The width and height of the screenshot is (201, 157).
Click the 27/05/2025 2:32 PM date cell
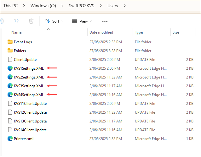tap(106, 139)
